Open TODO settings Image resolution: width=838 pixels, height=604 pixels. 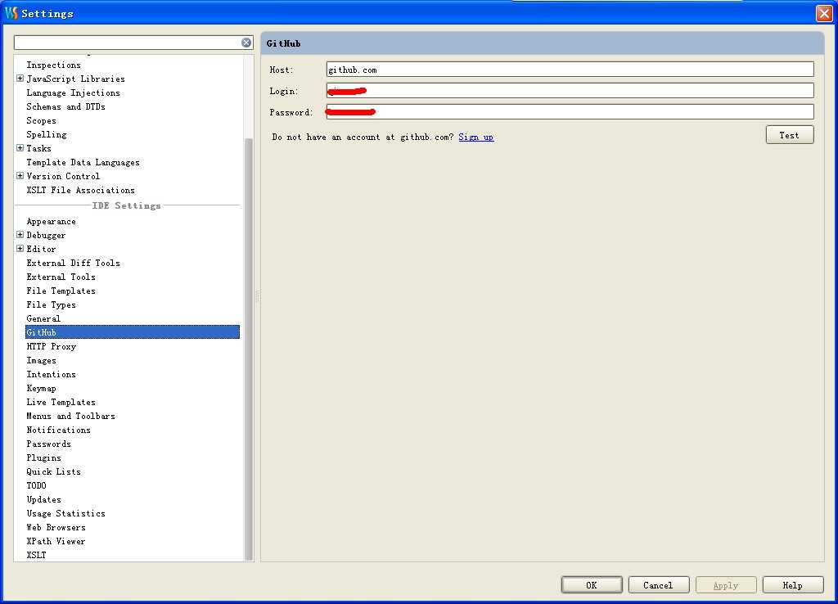point(36,485)
